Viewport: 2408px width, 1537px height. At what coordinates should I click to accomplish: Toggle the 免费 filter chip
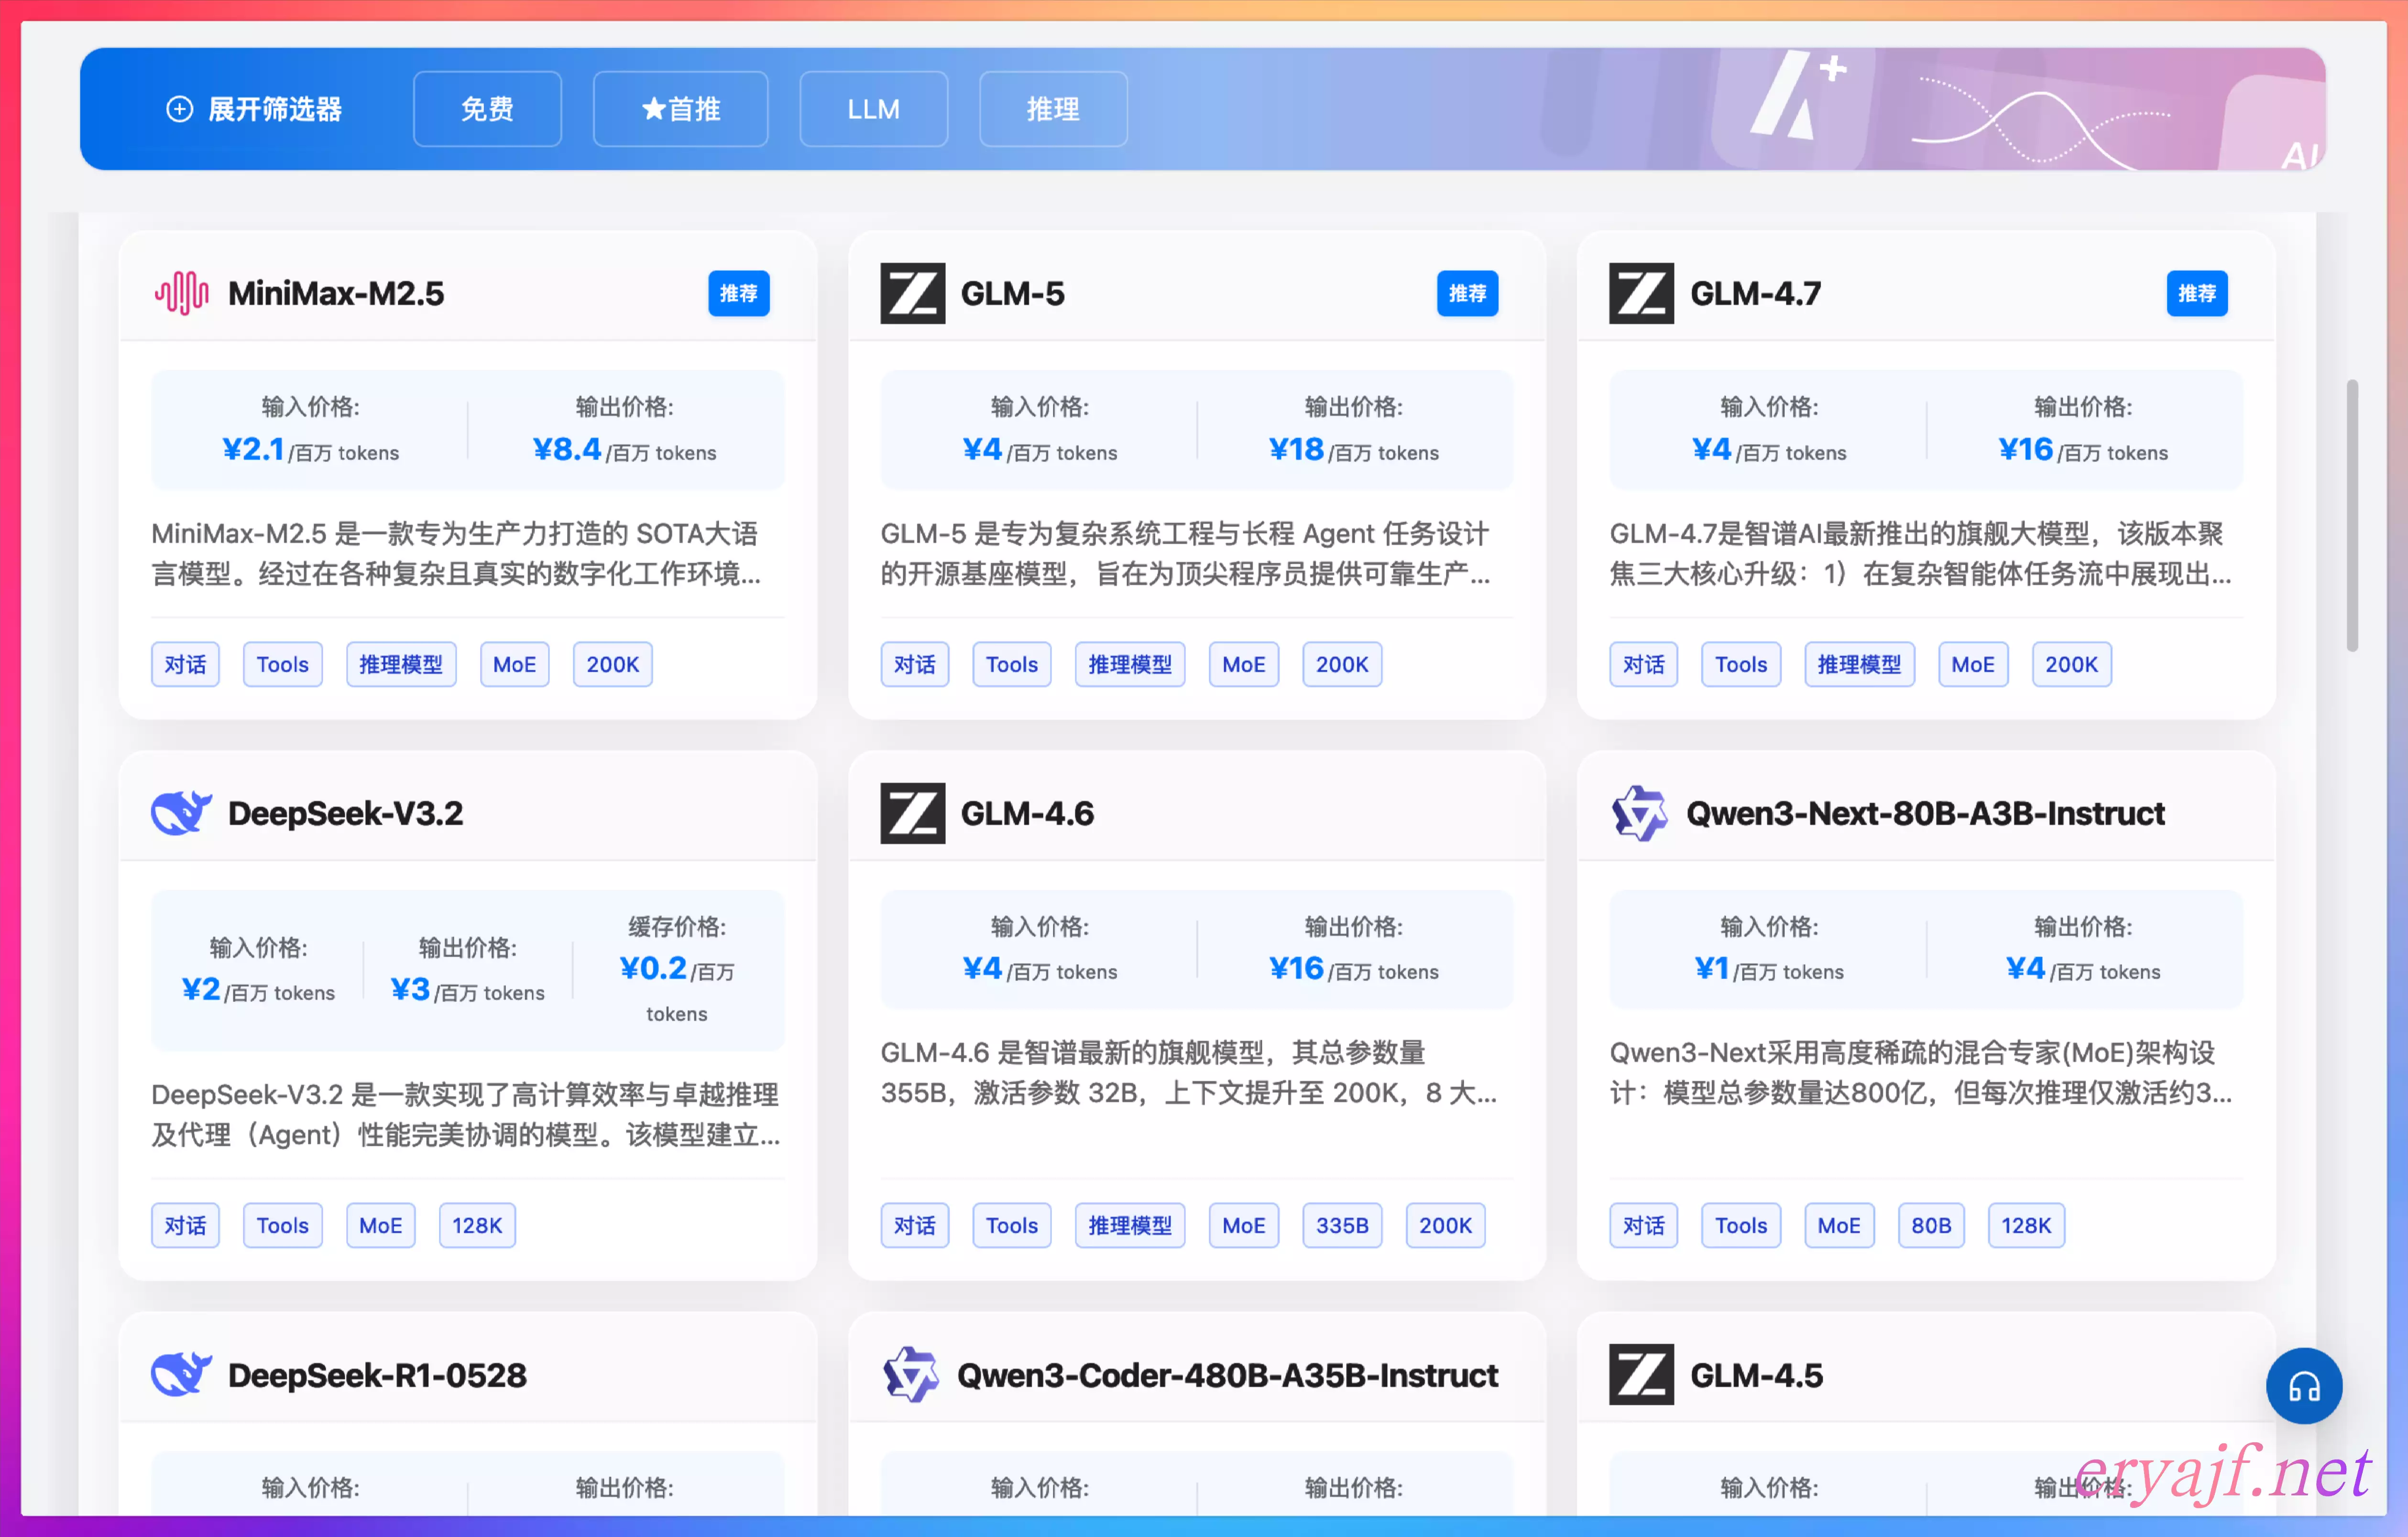487,109
